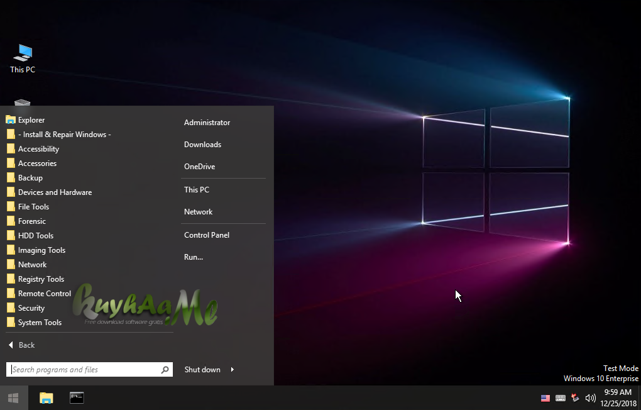Click the folder icon beside Forensic
Screen dimensions: 641x410
tap(11, 221)
